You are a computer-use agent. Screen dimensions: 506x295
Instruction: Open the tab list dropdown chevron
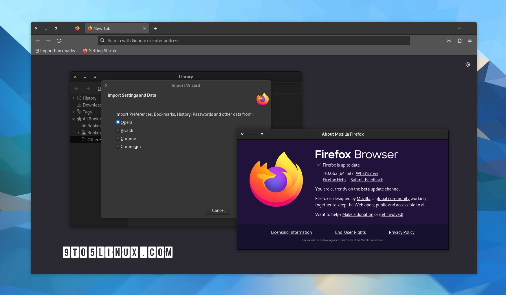coord(459,28)
